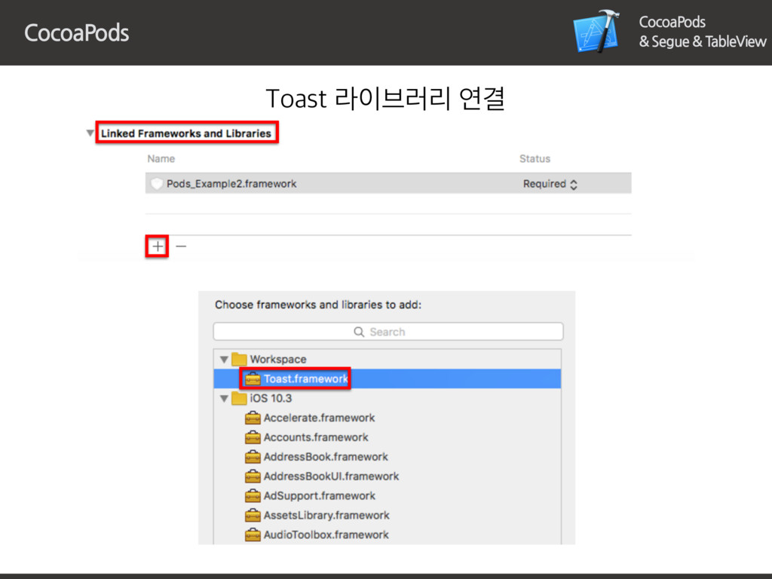Select the Pods_Example2.framework row text
The height and width of the screenshot is (579, 772).
[x=231, y=184]
